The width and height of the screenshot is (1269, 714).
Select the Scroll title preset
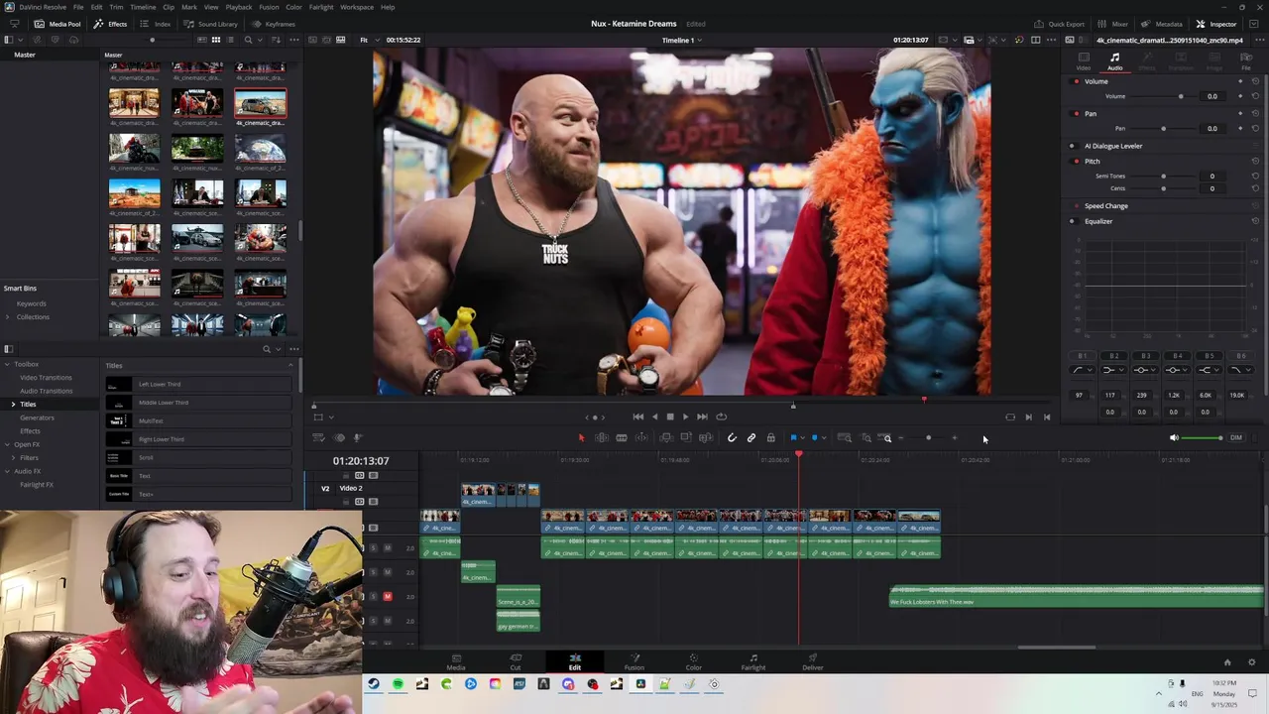tap(197, 457)
